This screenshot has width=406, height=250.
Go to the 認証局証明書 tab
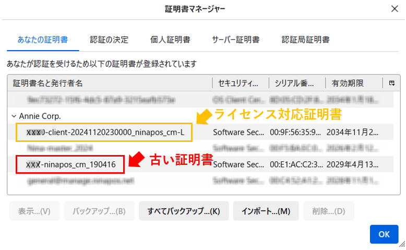pos(305,40)
